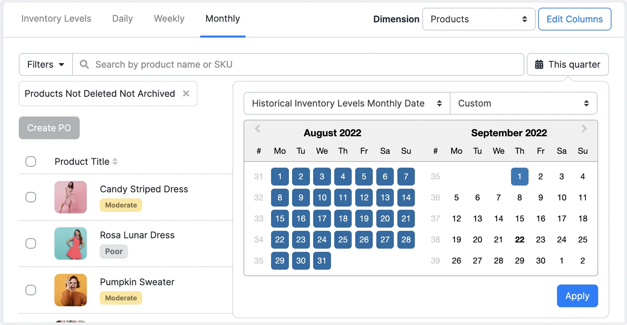This screenshot has width=627, height=325.
Task: Choose September 30 in the calendar
Action: coord(541,261)
